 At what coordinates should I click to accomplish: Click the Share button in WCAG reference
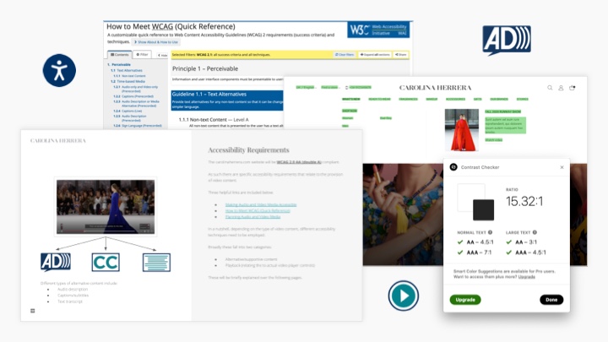coord(401,55)
